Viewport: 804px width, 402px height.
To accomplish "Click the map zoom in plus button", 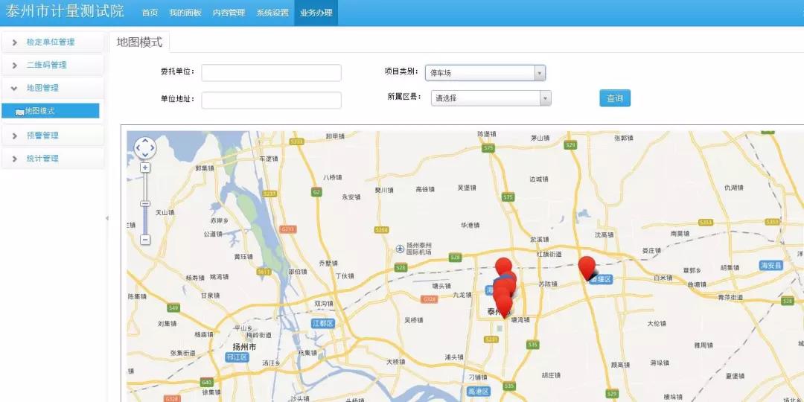I will [145, 167].
